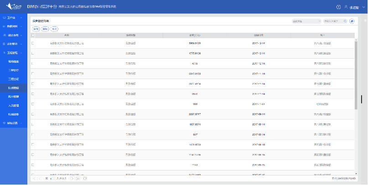The height and width of the screenshot is (185, 368).
Task: Open the highlighted 投资管控 submenu item
Action: tap(14, 88)
